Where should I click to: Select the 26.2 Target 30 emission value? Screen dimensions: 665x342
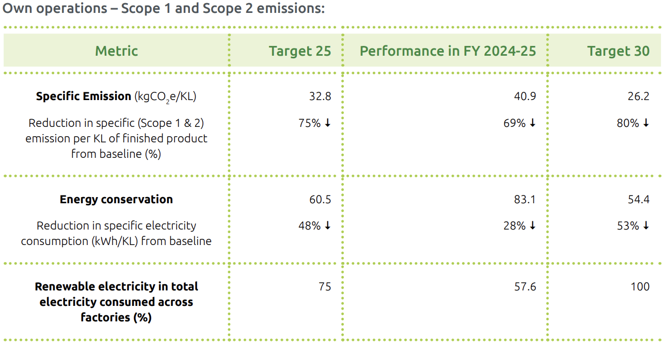click(639, 96)
